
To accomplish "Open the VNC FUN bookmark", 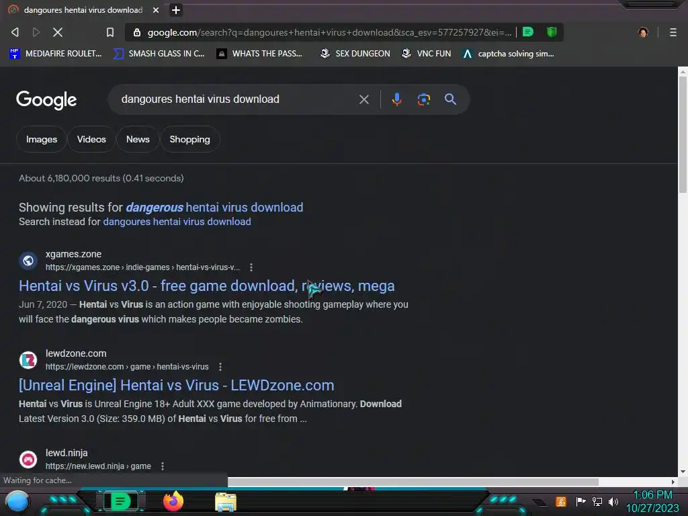I will [x=426, y=54].
